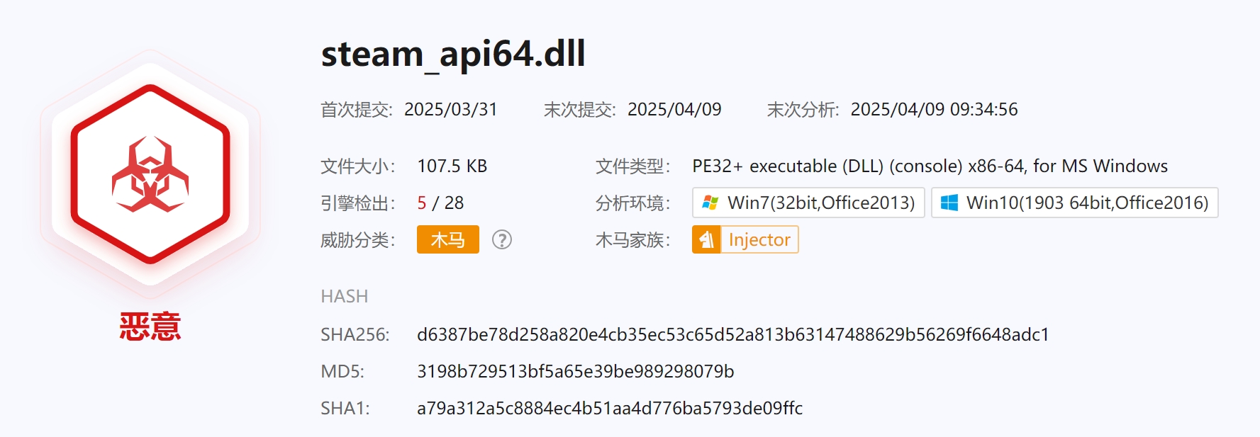The width and height of the screenshot is (1260, 437).
Task: Click the orange Injector family horse icon
Action: 706,239
